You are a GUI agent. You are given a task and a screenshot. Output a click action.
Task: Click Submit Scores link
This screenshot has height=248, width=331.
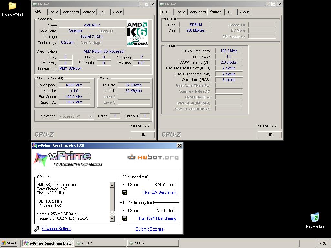(x=149, y=229)
